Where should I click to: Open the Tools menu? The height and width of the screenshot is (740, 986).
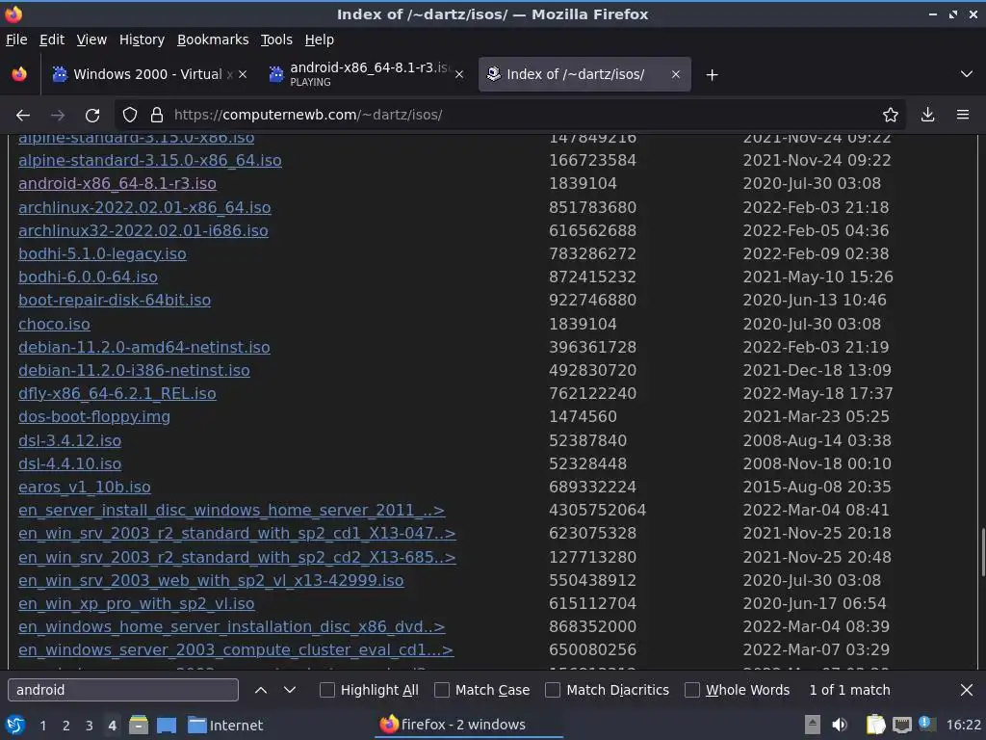(x=276, y=40)
